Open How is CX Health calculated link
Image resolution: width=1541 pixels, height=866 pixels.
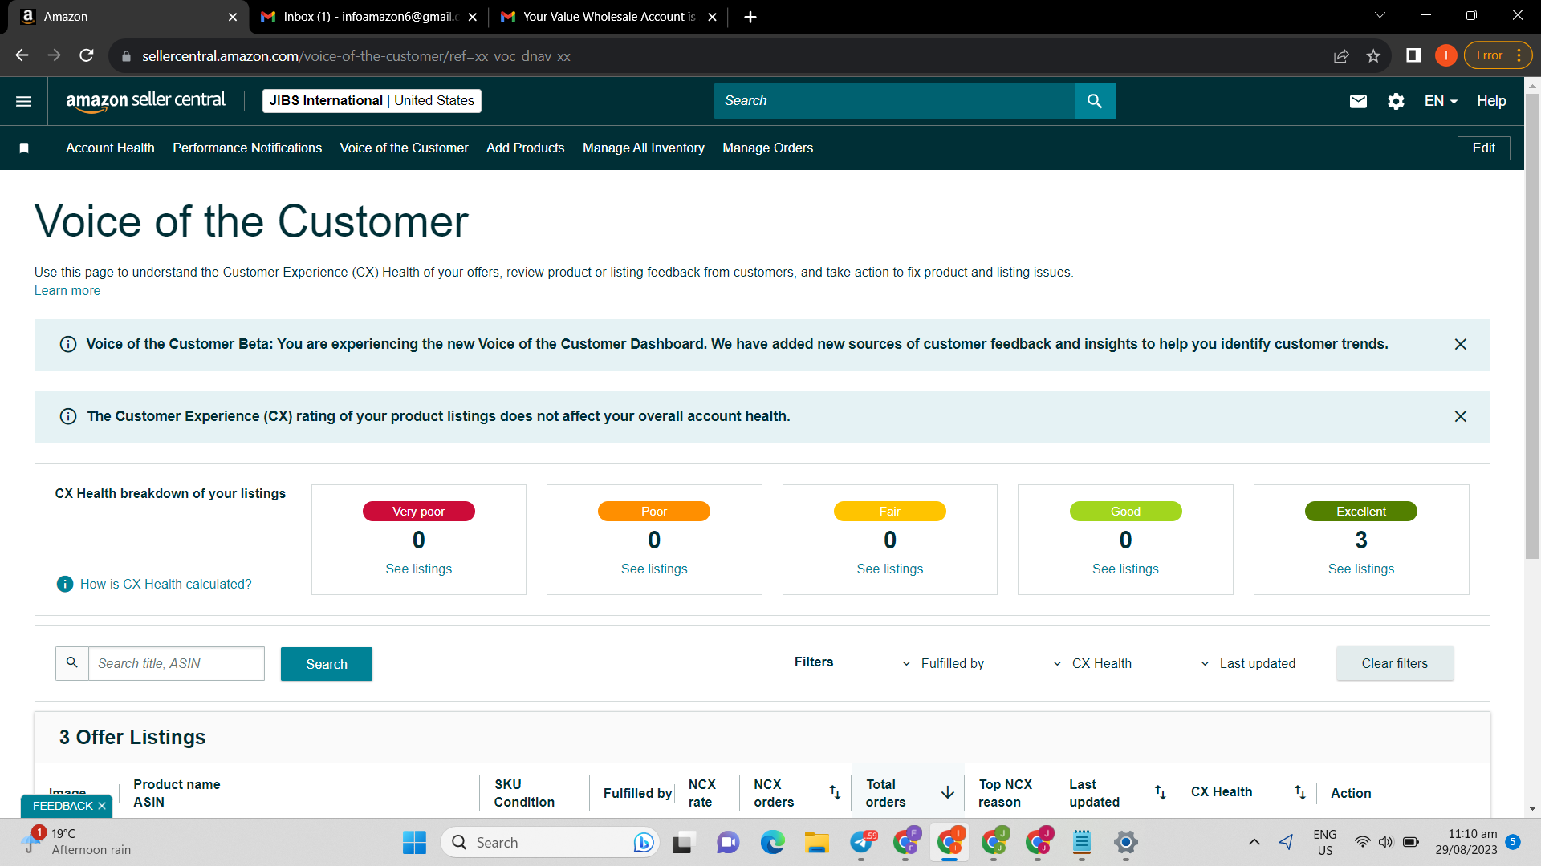click(166, 584)
